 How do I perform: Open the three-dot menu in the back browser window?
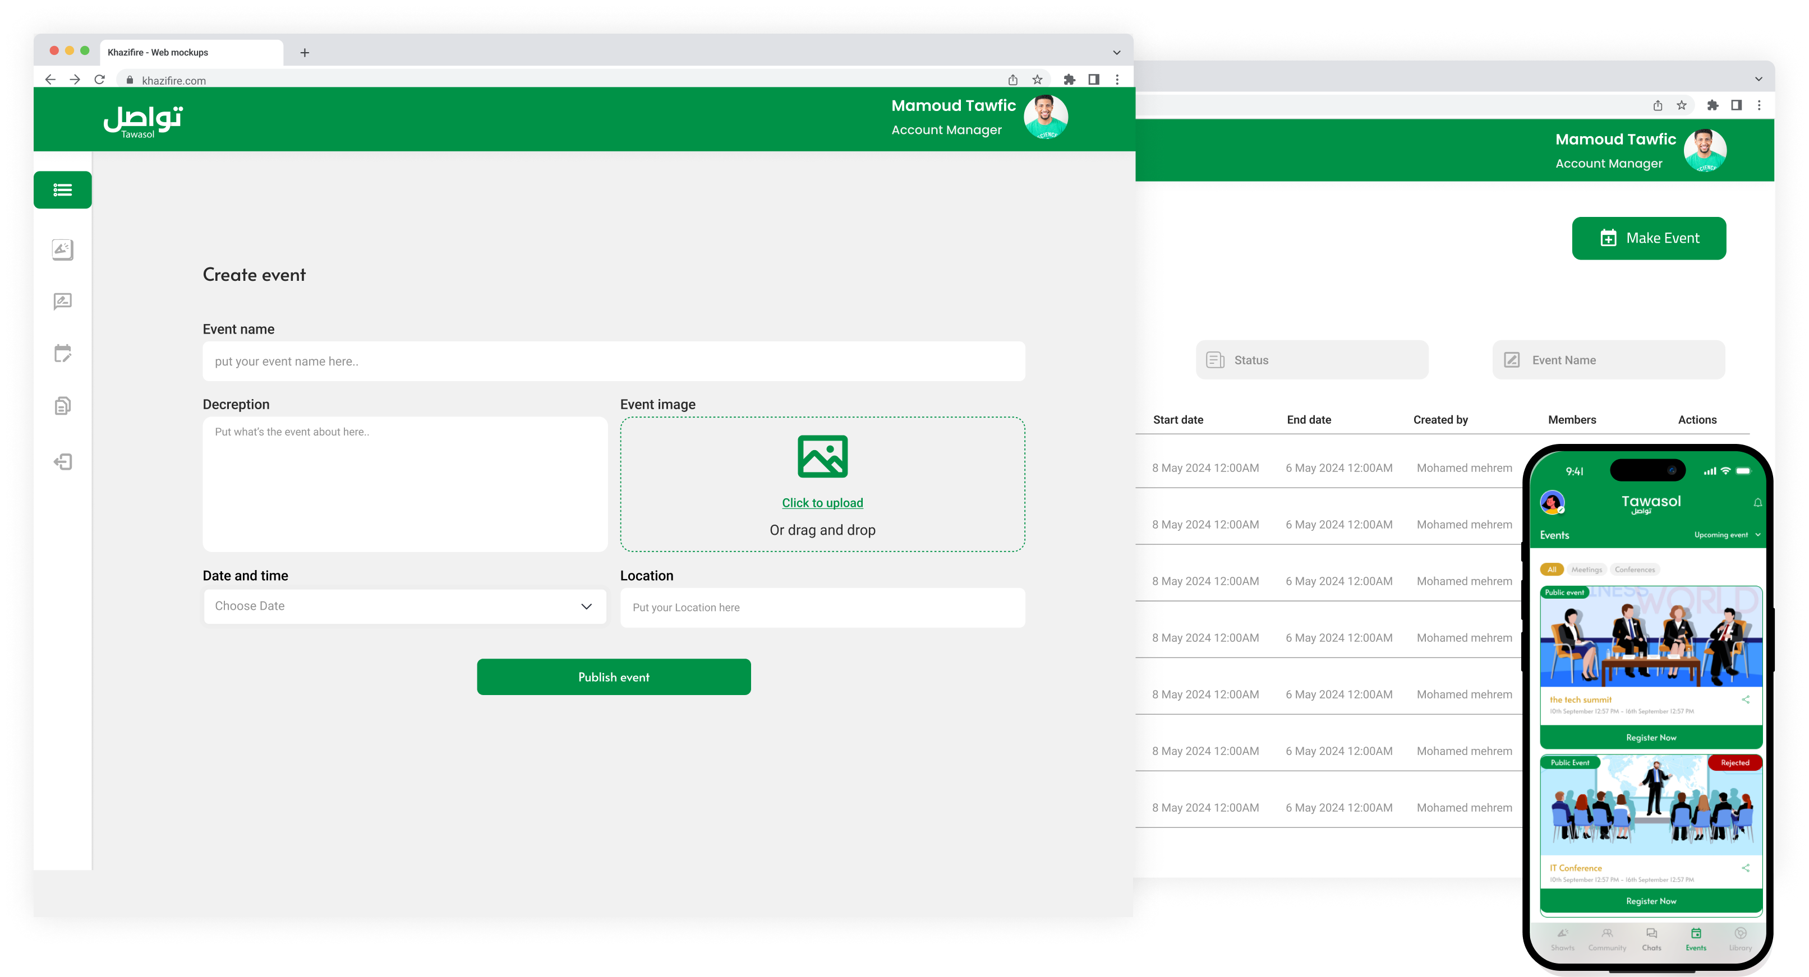click(1759, 105)
